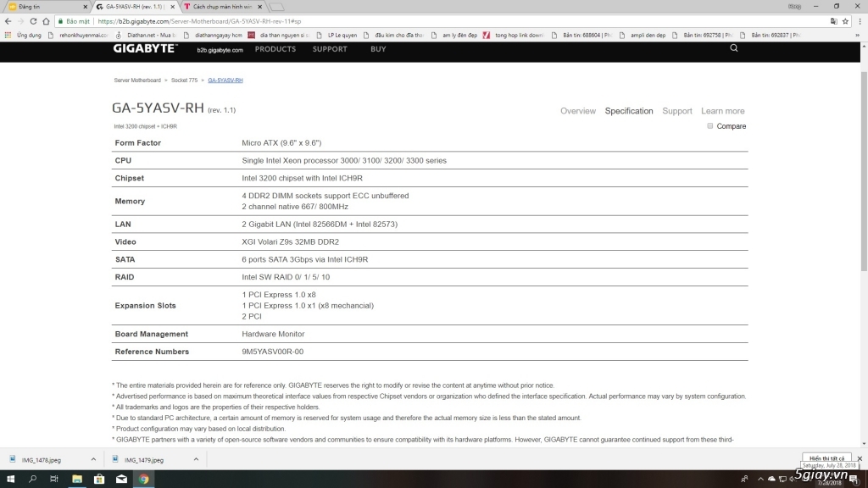Enable the Compare checkbox
The image size is (868, 488).
pyautogui.click(x=709, y=125)
